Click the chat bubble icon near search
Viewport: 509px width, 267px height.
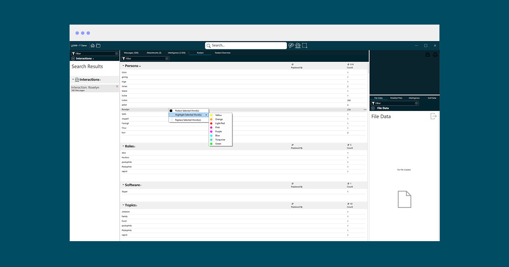[x=291, y=45]
